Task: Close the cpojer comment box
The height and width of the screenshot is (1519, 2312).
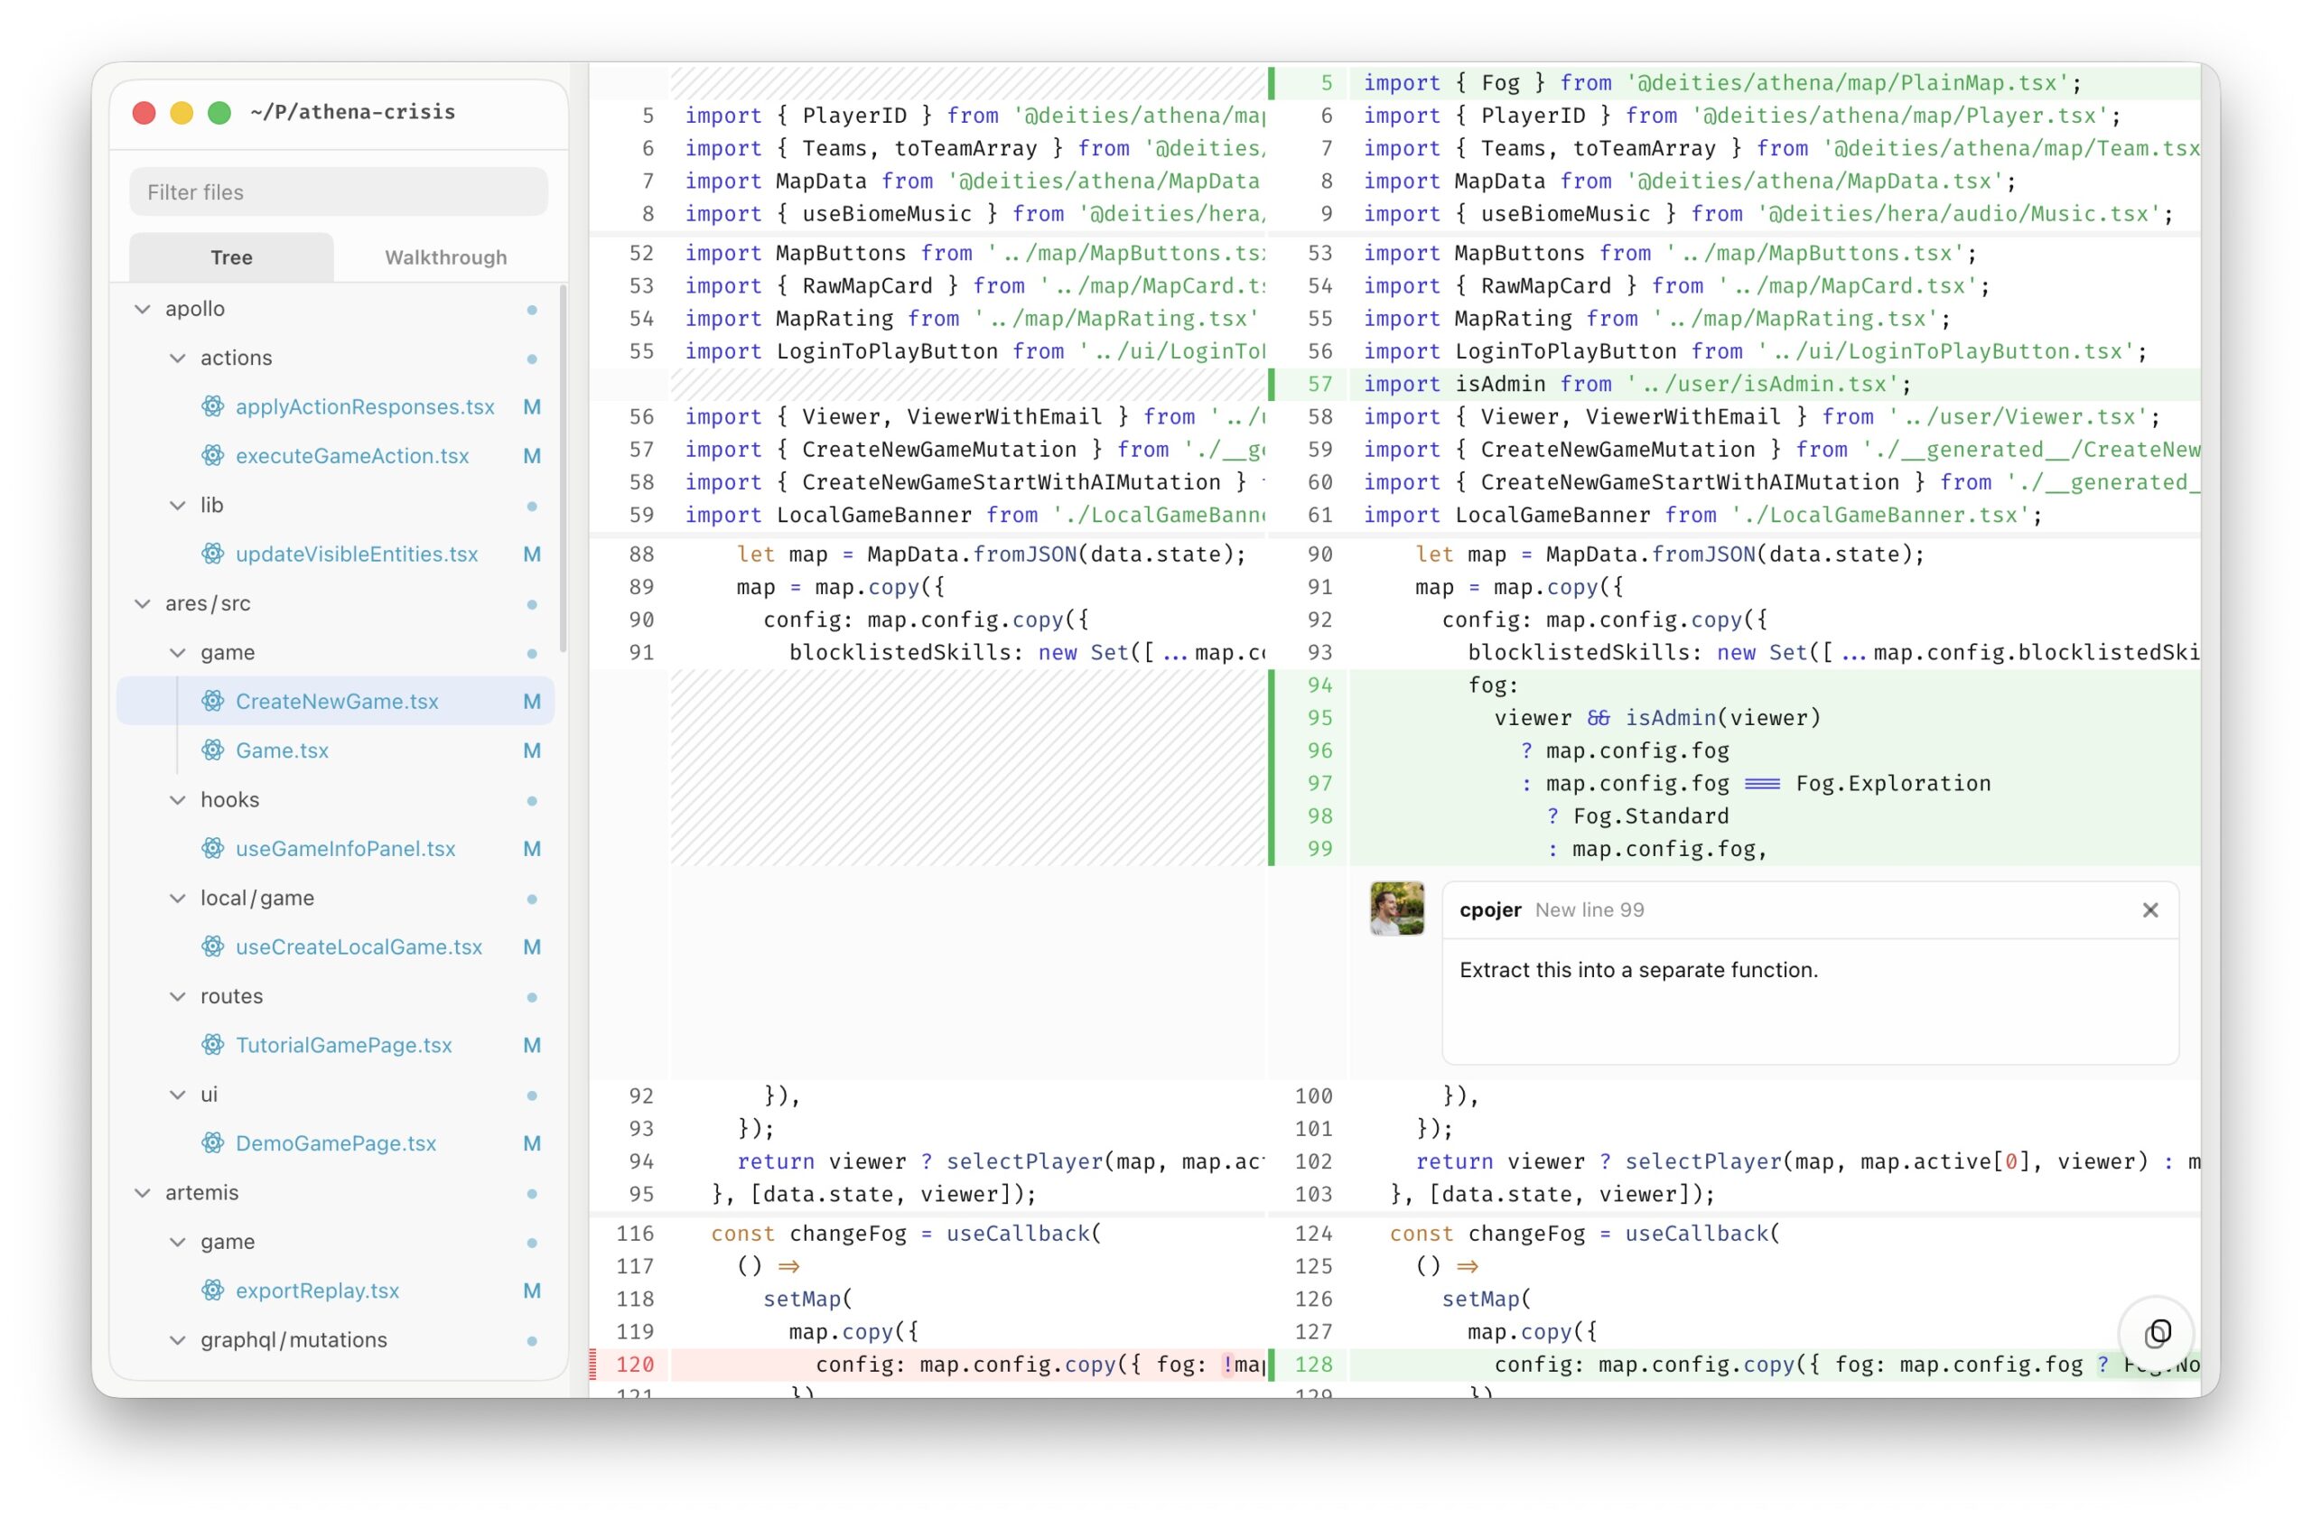Action: coord(2149,910)
